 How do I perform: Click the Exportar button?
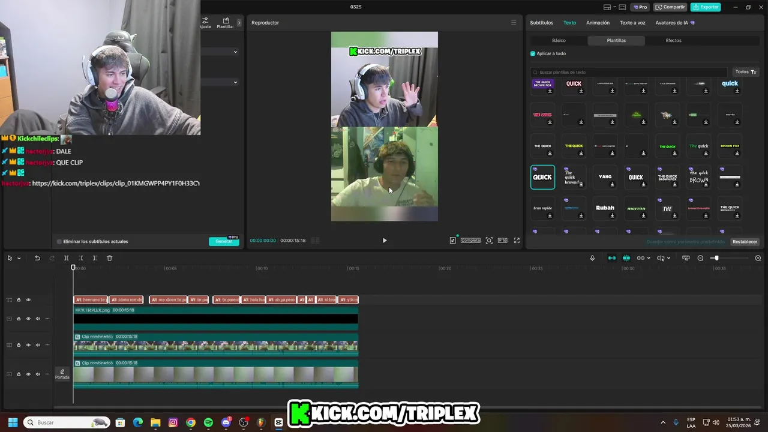click(706, 7)
